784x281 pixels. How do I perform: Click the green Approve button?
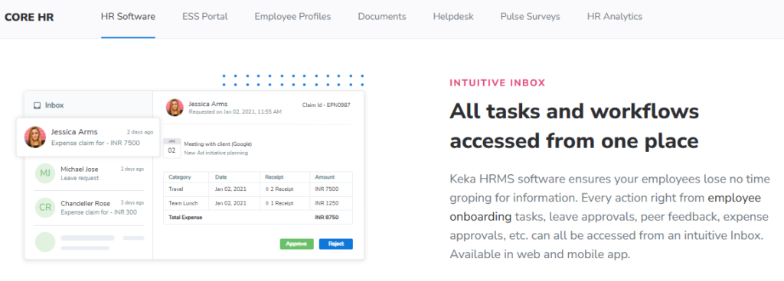[296, 244]
